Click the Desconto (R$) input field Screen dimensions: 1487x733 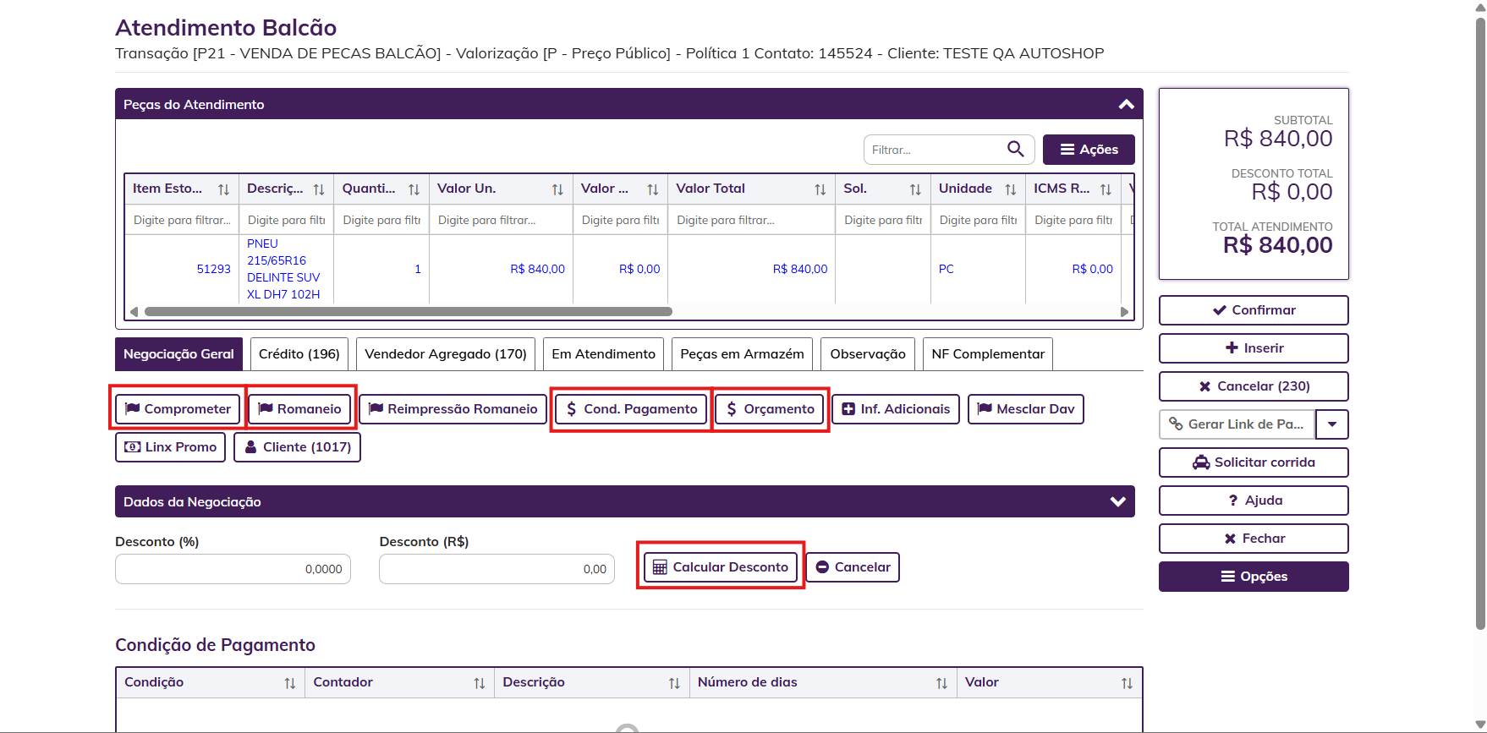click(497, 569)
